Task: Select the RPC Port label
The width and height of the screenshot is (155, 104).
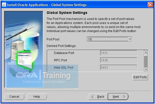Action: pyautogui.click(x=60, y=60)
